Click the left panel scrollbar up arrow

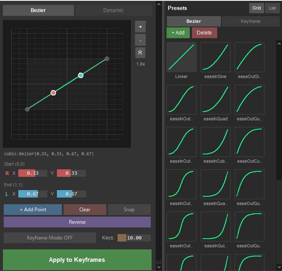(159, 4)
